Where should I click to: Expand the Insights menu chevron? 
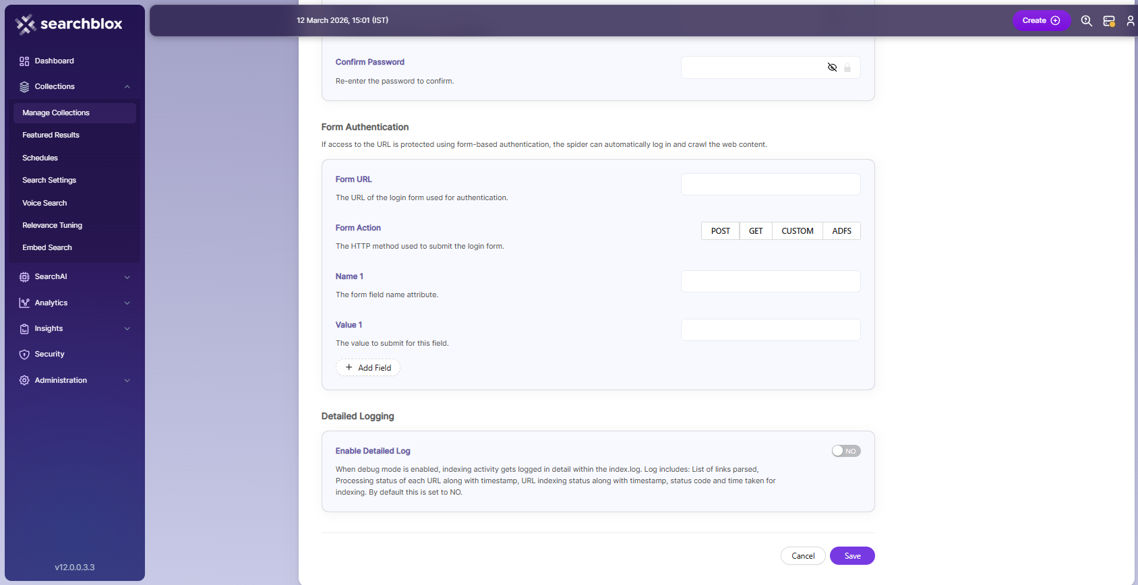[x=127, y=329]
